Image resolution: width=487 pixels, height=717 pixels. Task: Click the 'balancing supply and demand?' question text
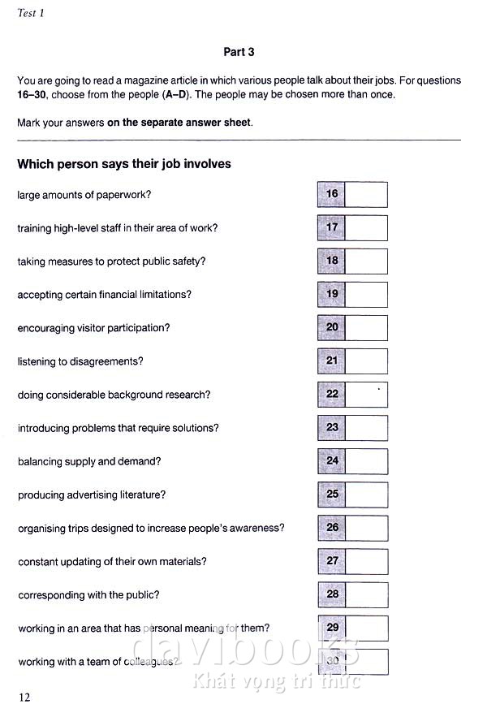[89, 461]
